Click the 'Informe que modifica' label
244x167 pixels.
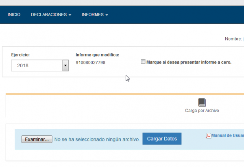click(x=97, y=55)
